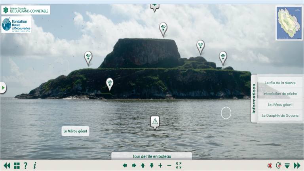
Task: Pan the view left with arrow
Action: [125, 165]
